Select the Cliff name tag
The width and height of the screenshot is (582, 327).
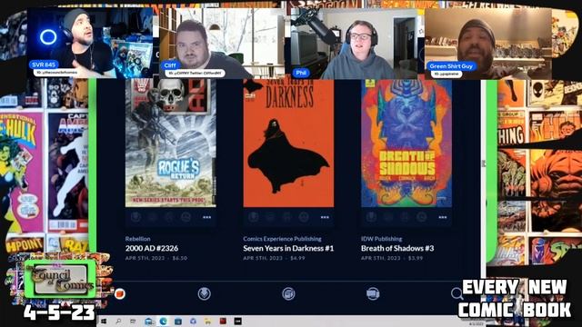coord(170,65)
